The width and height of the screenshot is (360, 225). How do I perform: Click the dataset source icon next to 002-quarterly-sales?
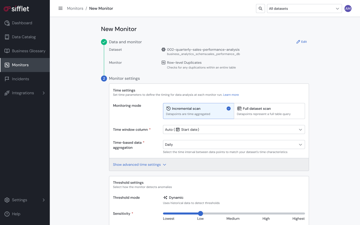click(163, 49)
